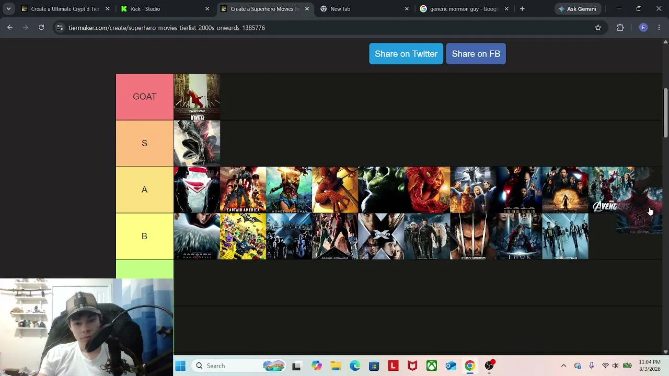The height and width of the screenshot is (376, 669).
Task: Open the Chrome three-dot menu
Action: pos(659,28)
